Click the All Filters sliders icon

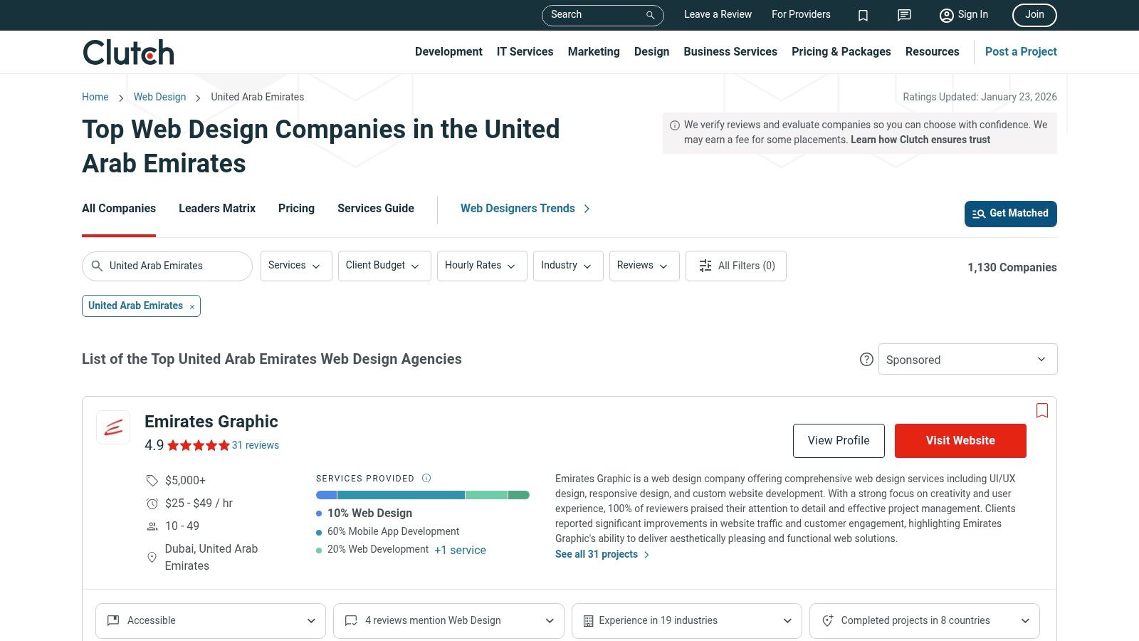[705, 266]
